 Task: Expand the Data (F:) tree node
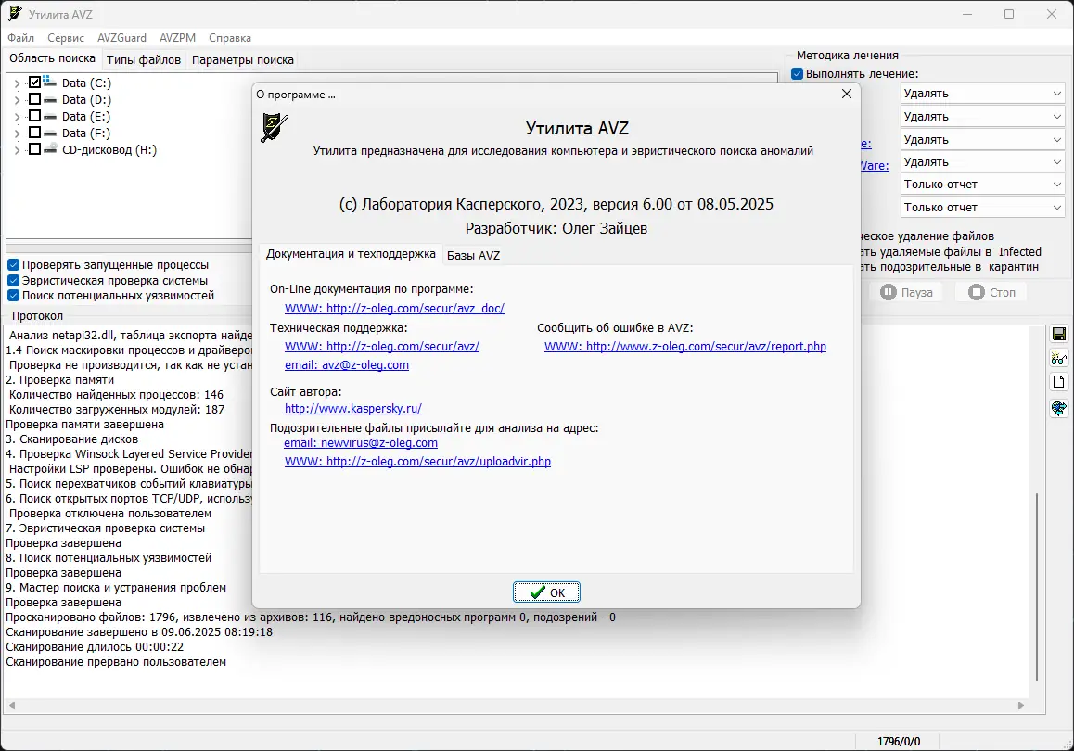click(x=17, y=134)
